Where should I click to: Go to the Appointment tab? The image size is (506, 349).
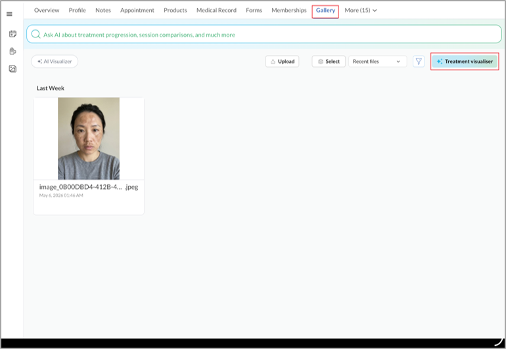pyautogui.click(x=137, y=10)
